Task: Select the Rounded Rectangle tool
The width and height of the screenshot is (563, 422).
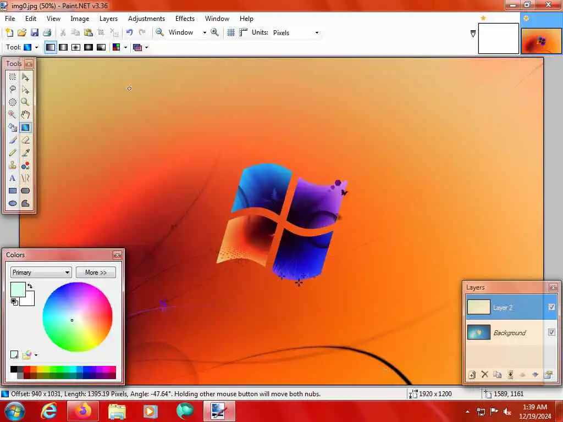Action: 25,191
